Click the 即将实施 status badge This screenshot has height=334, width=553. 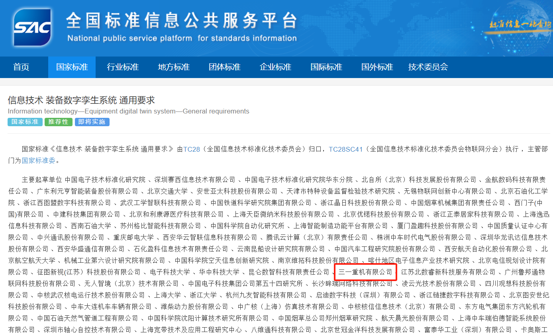tap(92, 122)
